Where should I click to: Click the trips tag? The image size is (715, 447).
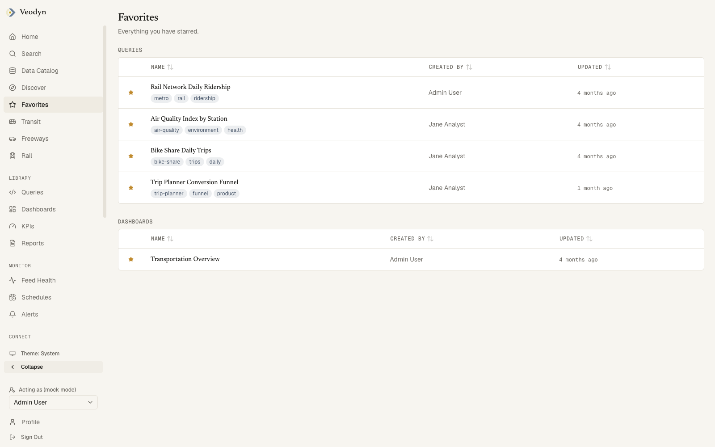195,162
